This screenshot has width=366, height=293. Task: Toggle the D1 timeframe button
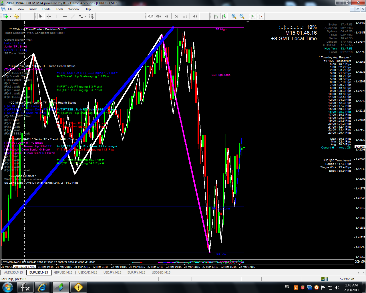176,16
